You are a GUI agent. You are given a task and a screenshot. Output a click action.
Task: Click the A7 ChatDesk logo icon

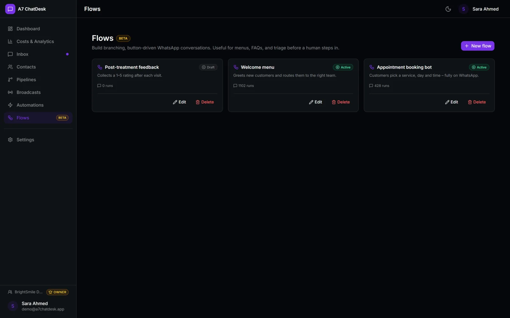click(10, 9)
